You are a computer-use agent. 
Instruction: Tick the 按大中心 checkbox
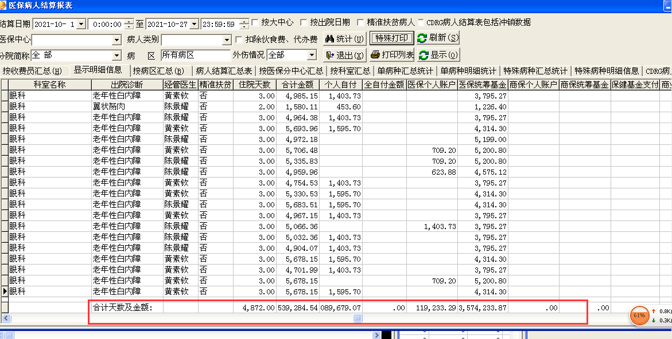255,22
